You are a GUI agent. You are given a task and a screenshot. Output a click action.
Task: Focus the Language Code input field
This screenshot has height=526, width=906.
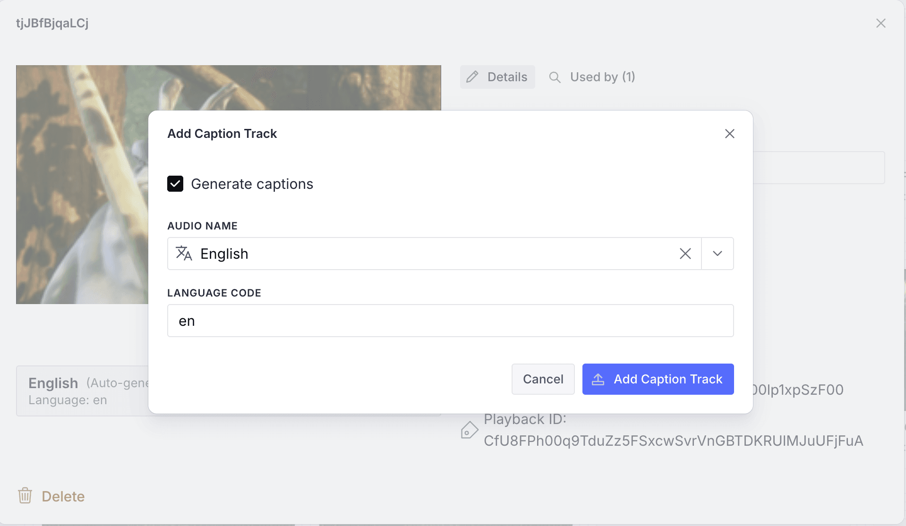tap(450, 321)
